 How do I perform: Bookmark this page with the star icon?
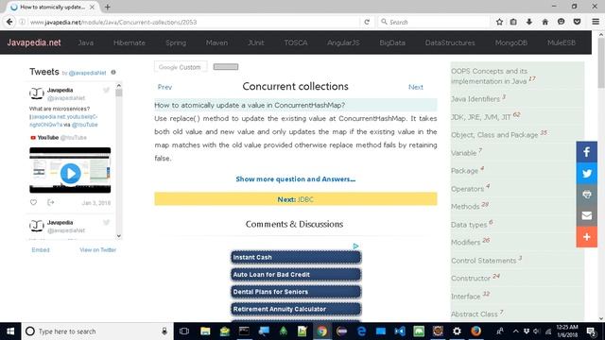(499, 22)
